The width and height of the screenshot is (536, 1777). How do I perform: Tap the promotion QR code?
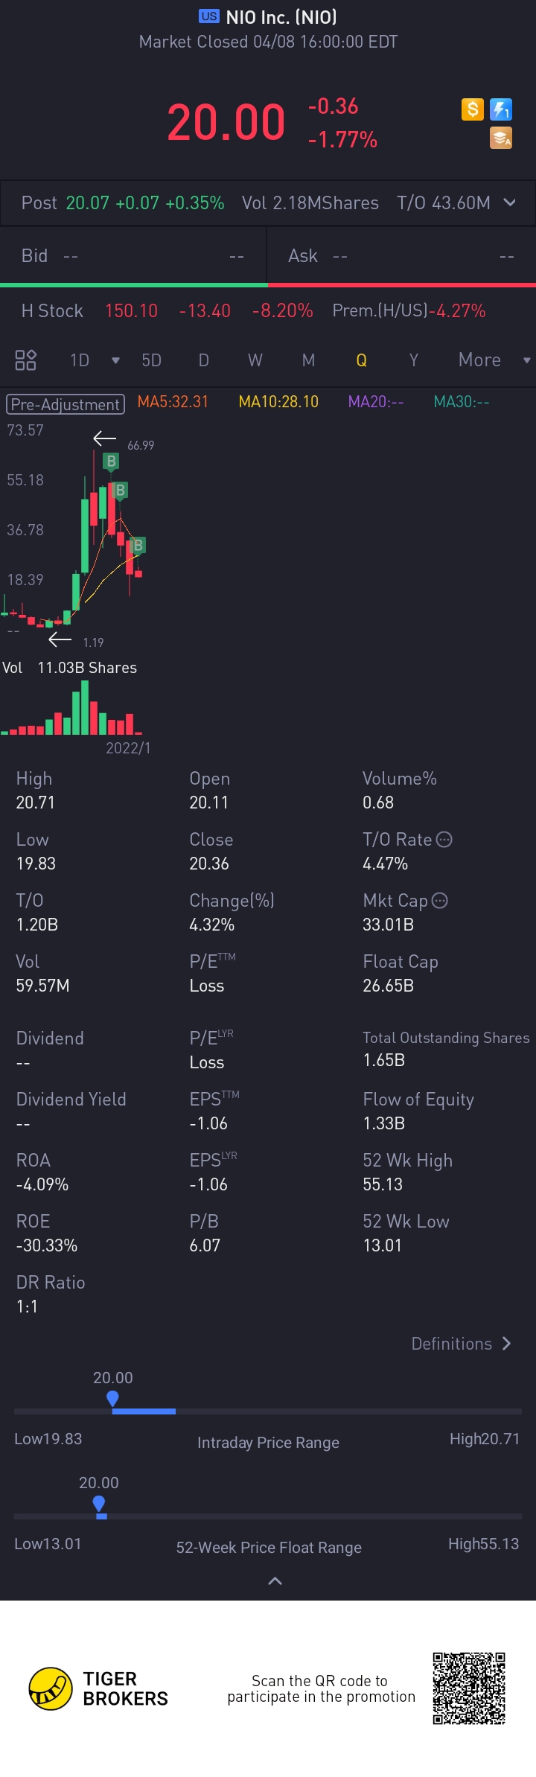[469, 1688]
